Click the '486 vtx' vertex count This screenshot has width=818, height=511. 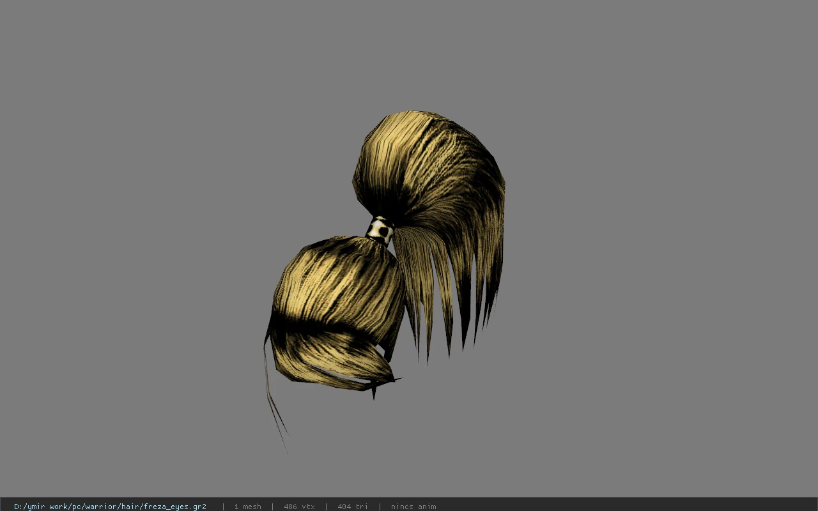pos(299,507)
